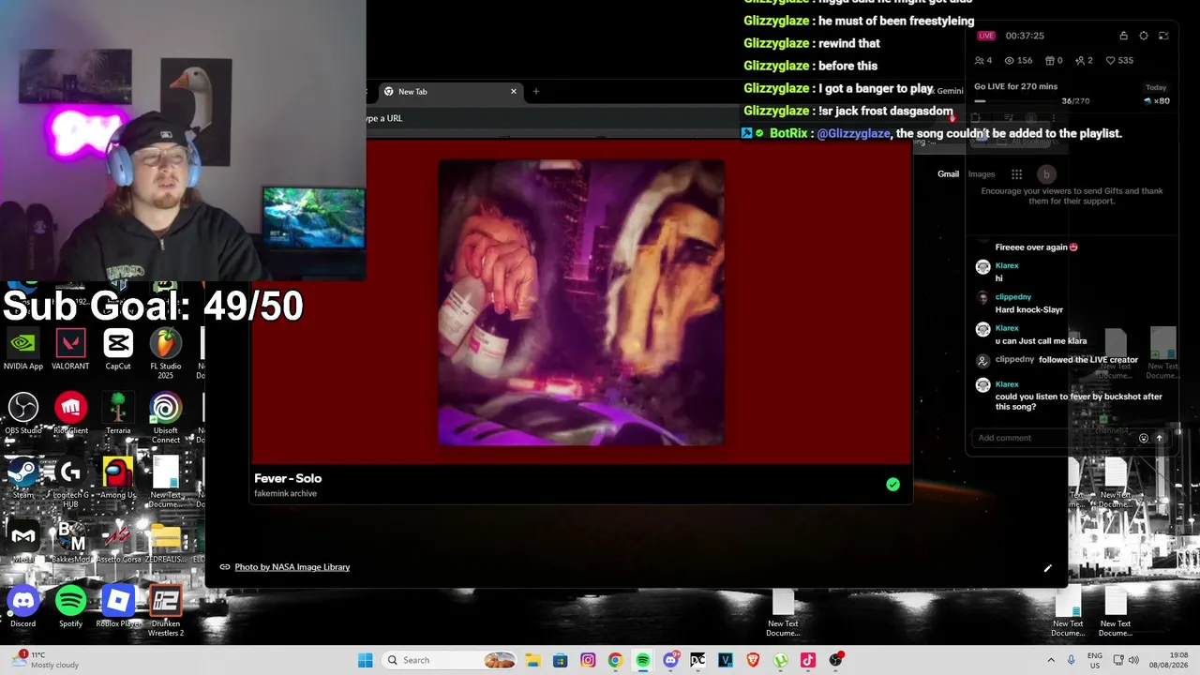This screenshot has height=675, width=1200.
Task: Open Discord from the taskbar
Action: pos(670,660)
